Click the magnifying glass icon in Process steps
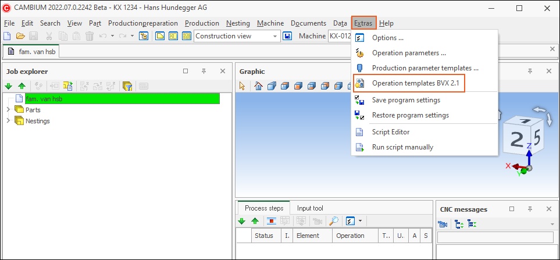The image size is (560, 260). (334, 222)
